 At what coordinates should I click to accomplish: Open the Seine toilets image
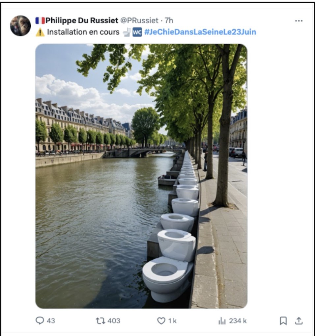[x=141, y=176]
